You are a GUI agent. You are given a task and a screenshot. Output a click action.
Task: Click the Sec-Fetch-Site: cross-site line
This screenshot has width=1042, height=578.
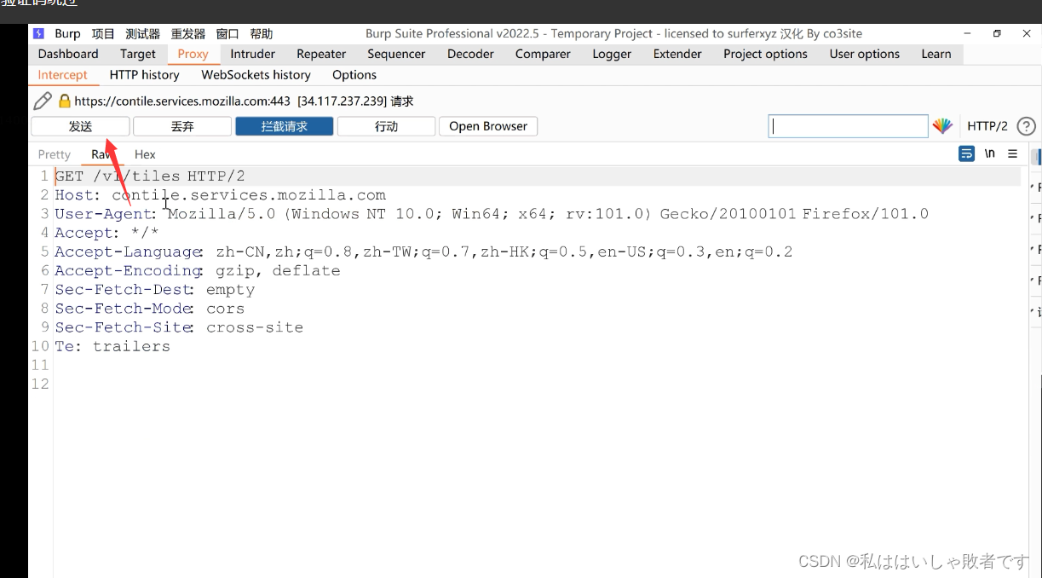(179, 327)
